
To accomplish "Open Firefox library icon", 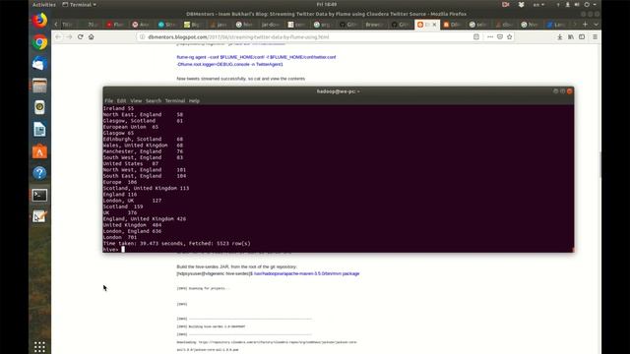I will point(571,37).
